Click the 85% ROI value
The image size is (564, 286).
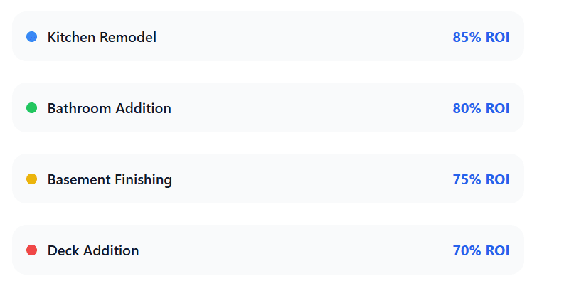click(x=481, y=37)
